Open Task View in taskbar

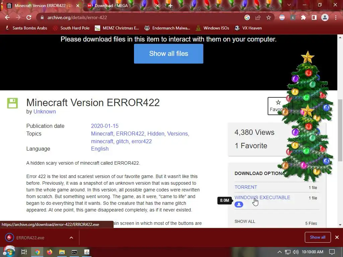click(x=24, y=252)
